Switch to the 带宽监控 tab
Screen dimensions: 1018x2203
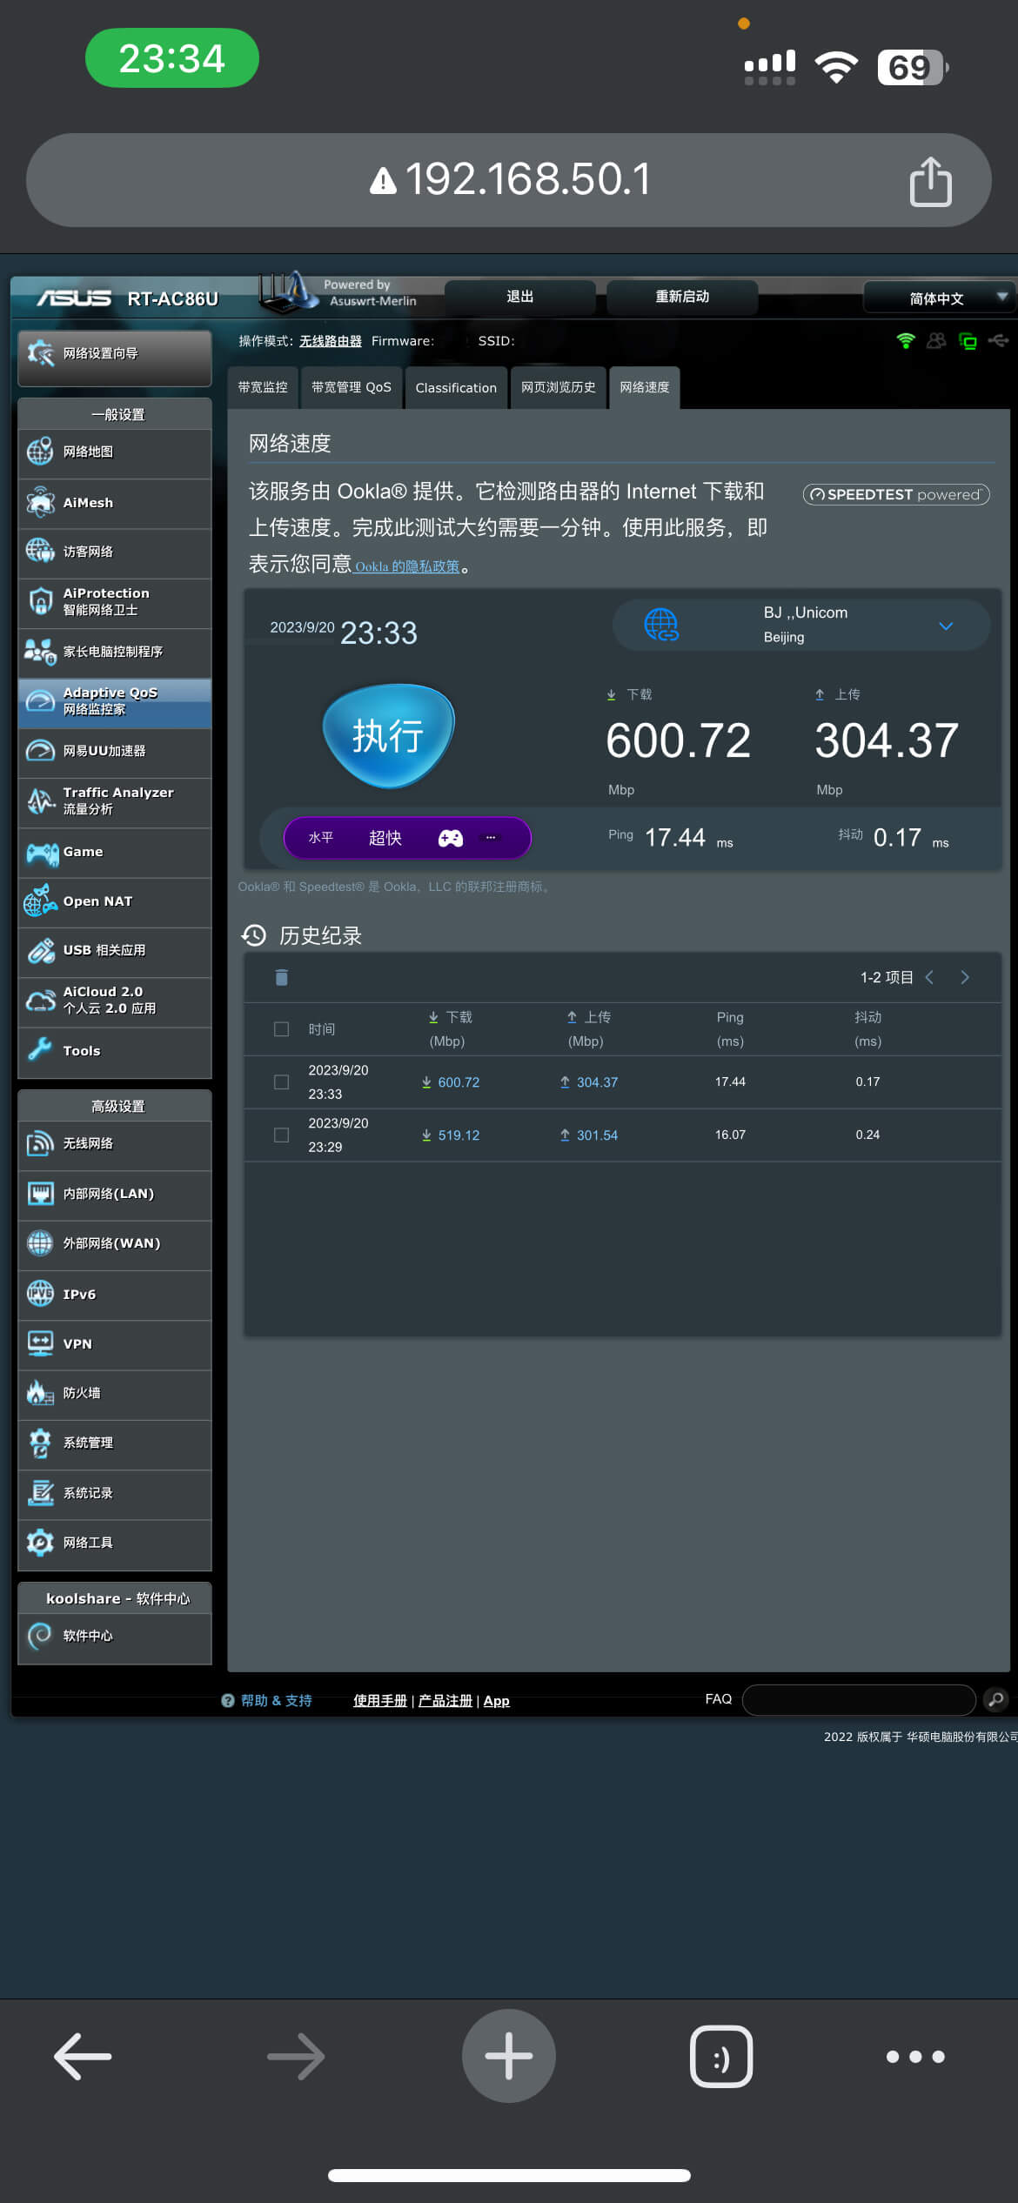point(263,388)
